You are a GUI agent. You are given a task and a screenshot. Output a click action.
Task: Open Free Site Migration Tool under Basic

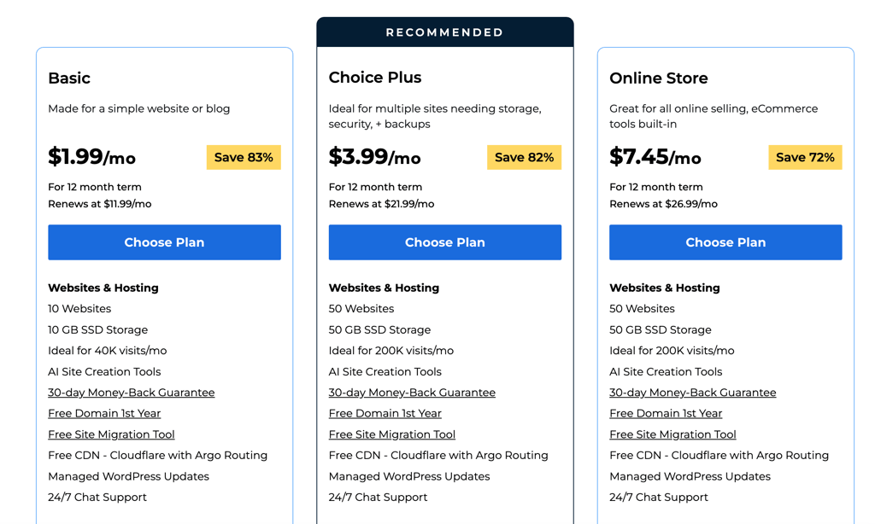point(111,434)
